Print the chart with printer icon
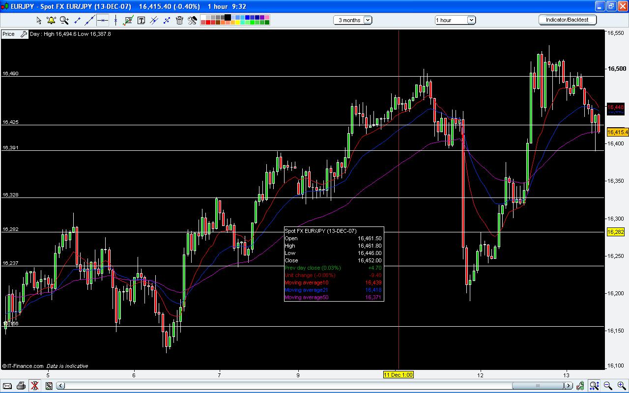629x393 pixels. [21, 386]
